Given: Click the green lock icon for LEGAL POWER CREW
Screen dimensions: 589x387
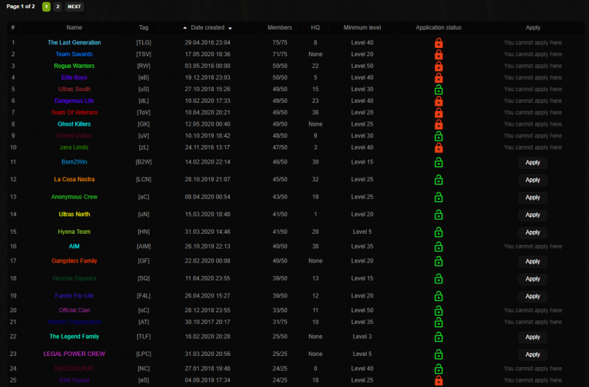Looking at the screenshot, I should click(x=439, y=354).
